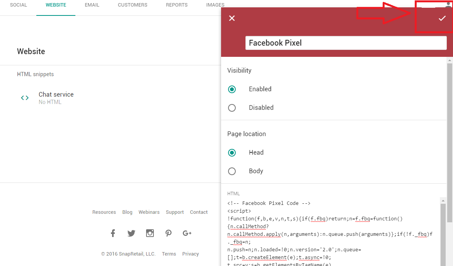Go to the Email tab
Image resolution: width=453 pixels, height=266 pixels.
pyautogui.click(x=92, y=5)
